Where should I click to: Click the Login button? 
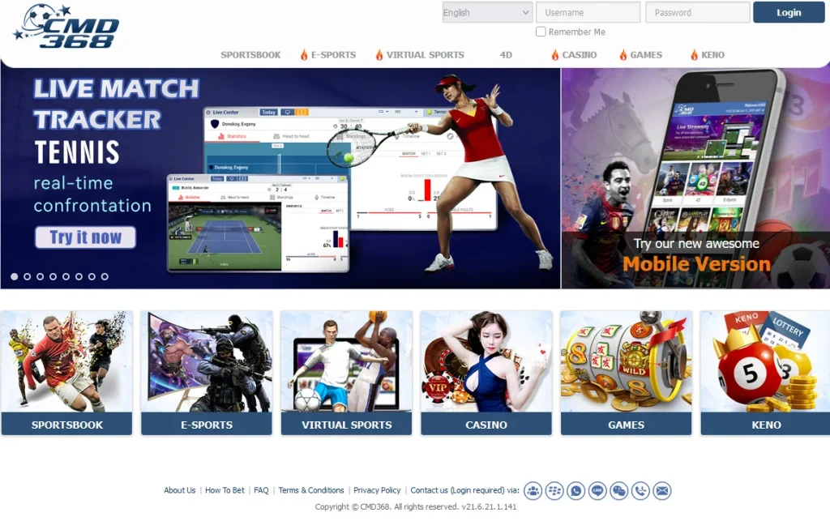[787, 12]
